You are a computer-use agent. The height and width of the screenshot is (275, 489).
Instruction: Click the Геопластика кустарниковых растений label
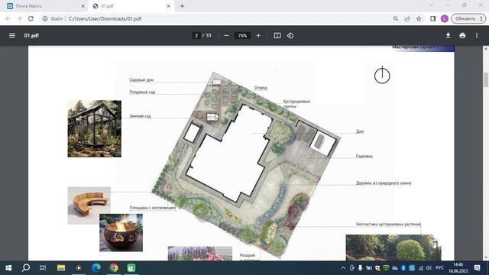[x=388, y=224]
